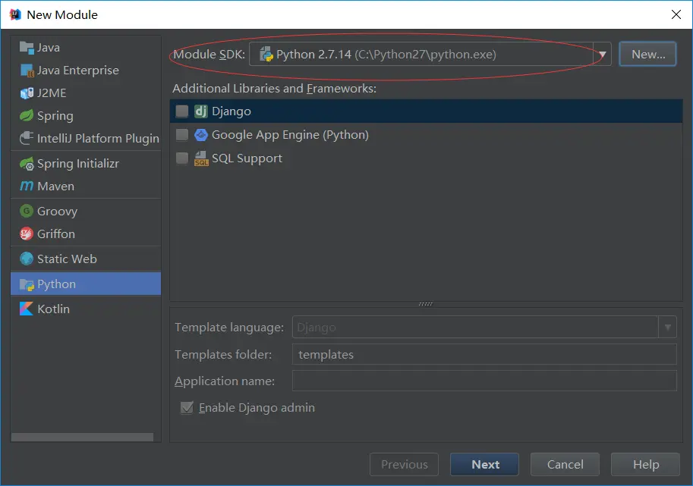
Task: Click the Kotlin icon
Action: coord(27,309)
